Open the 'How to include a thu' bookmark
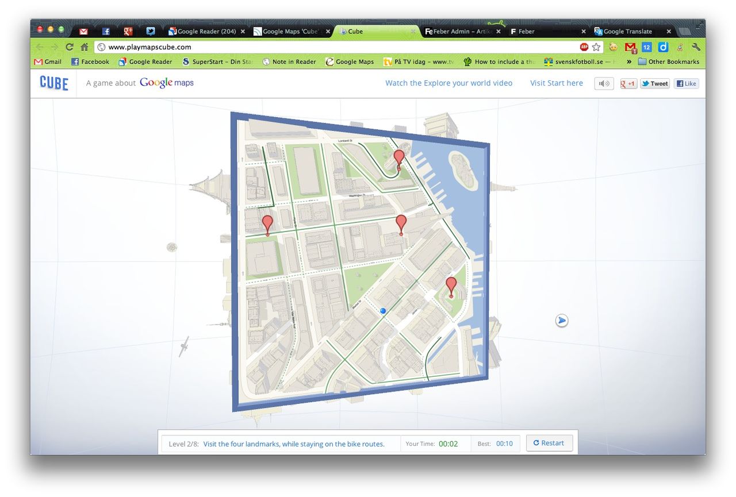The width and height of the screenshot is (736, 497). [x=499, y=62]
